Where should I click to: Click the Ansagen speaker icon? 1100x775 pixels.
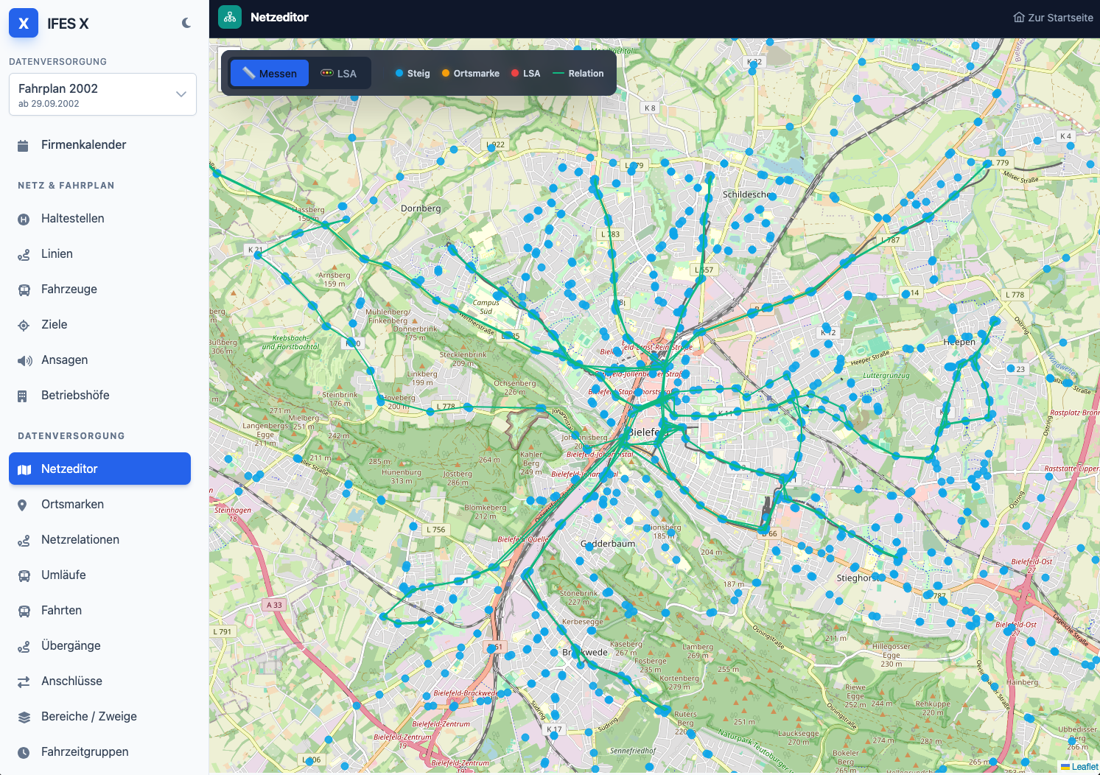[24, 360]
